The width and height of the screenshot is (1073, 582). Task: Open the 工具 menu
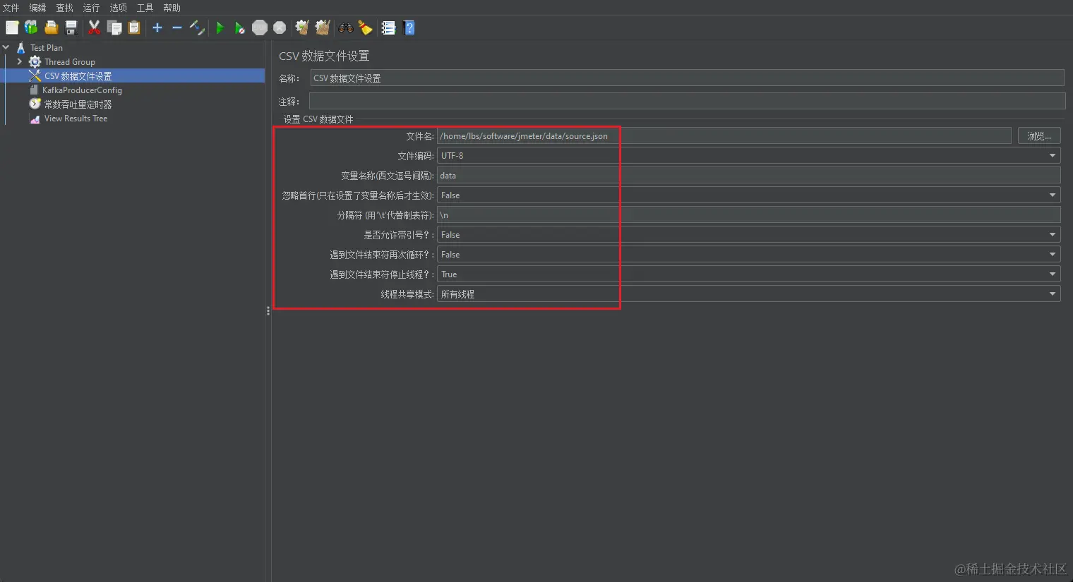[x=145, y=8]
